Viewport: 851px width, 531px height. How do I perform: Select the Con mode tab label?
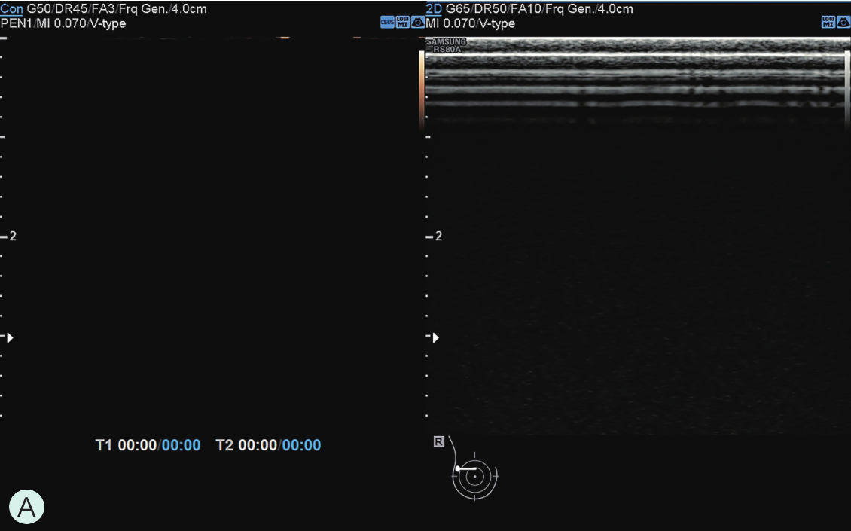[11, 9]
